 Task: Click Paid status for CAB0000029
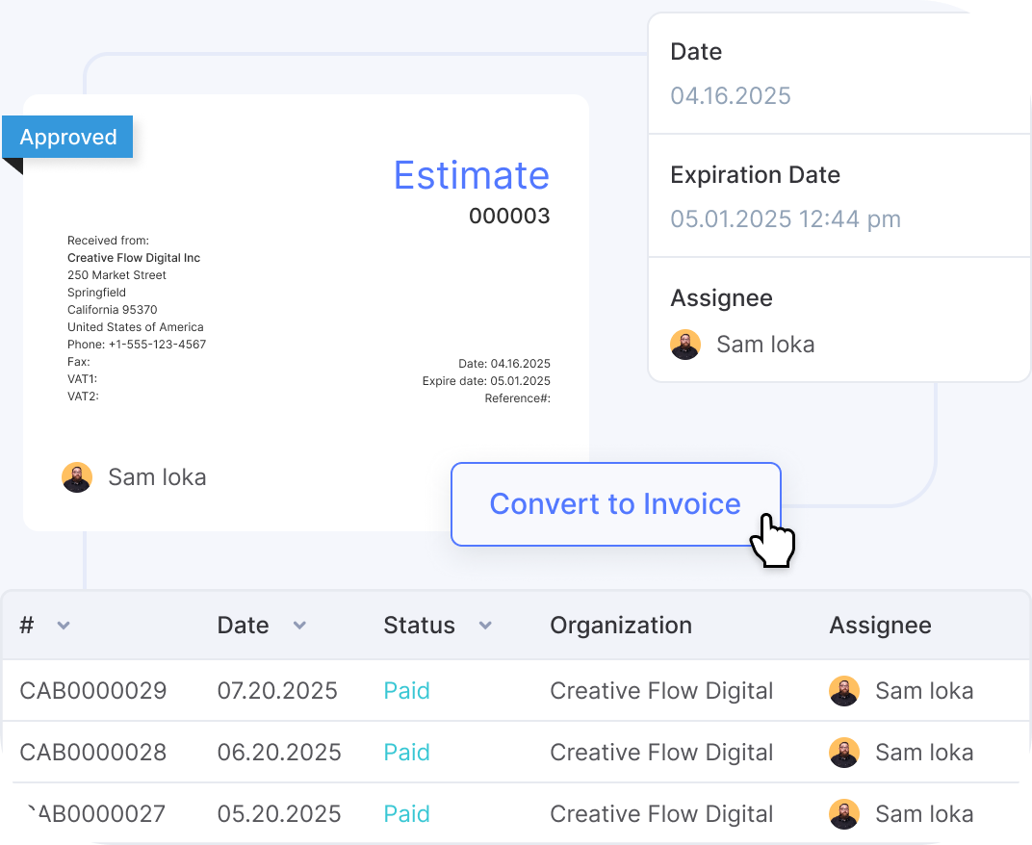point(406,691)
